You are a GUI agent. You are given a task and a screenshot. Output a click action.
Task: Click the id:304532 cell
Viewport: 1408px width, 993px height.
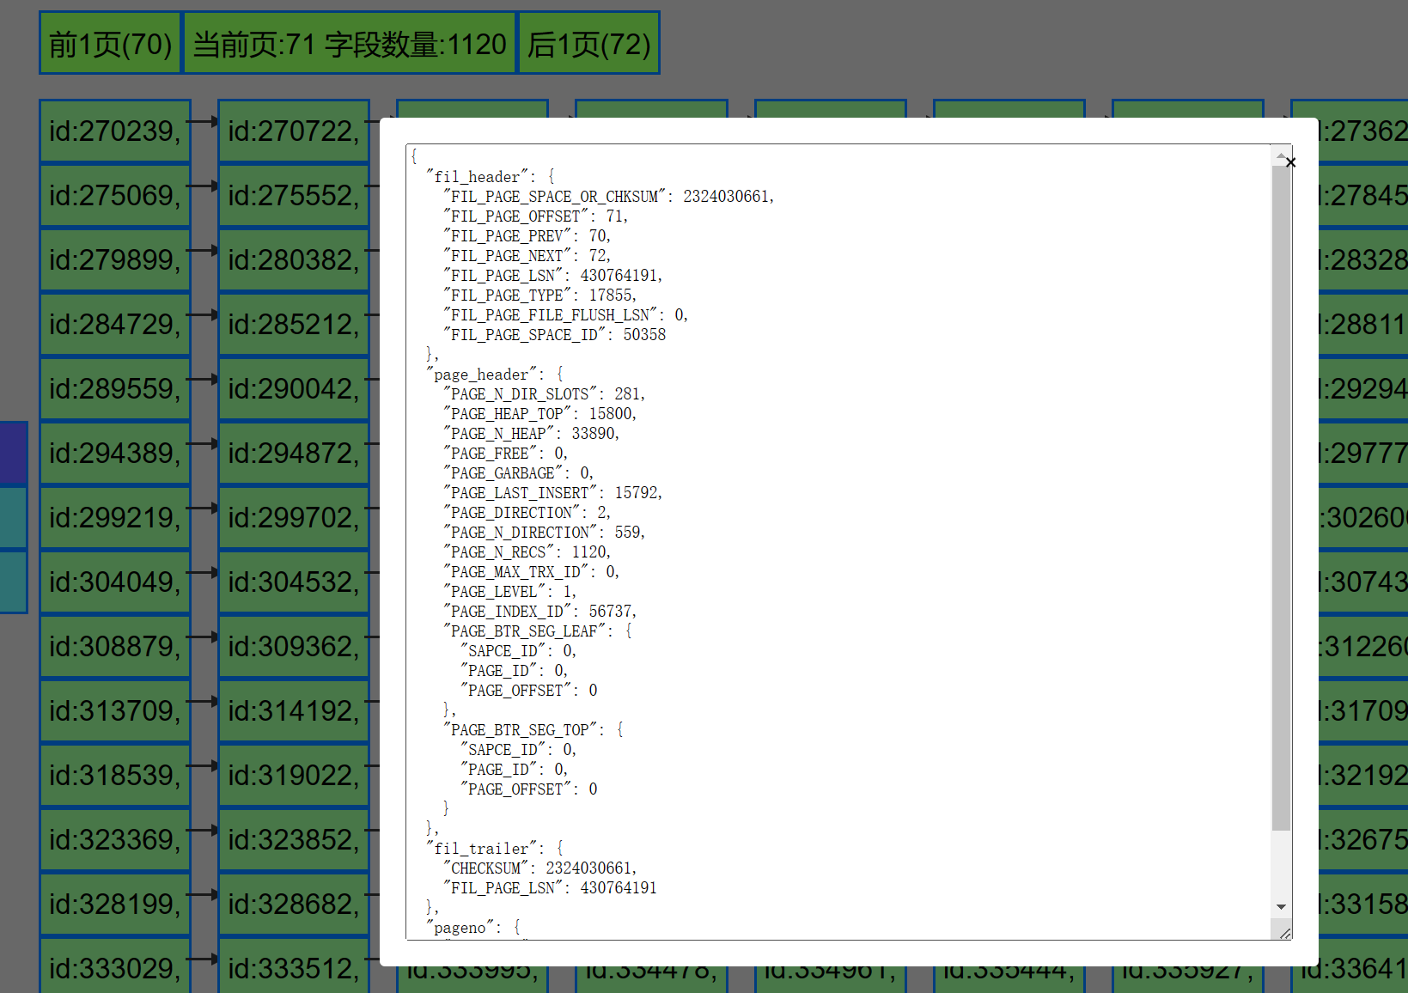click(x=294, y=582)
